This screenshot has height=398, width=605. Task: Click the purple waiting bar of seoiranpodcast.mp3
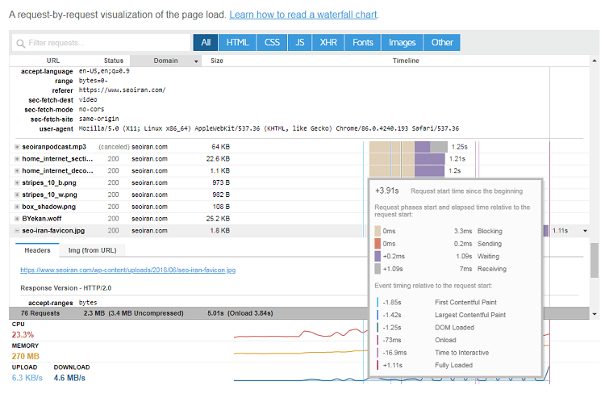pyautogui.click(x=422, y=147)
